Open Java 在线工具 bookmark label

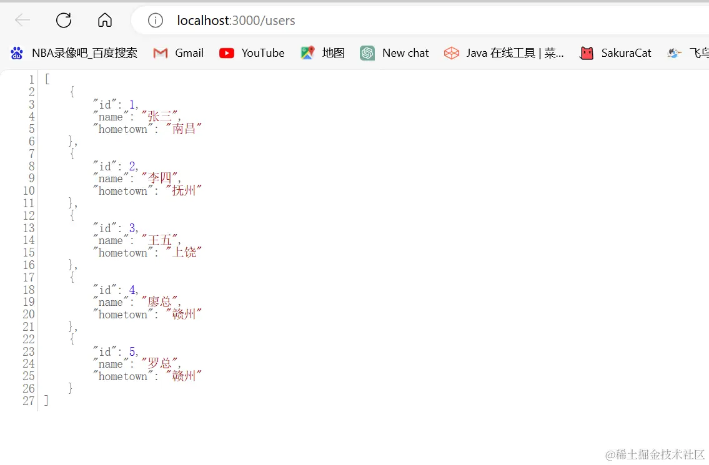[x=515, y=53]
